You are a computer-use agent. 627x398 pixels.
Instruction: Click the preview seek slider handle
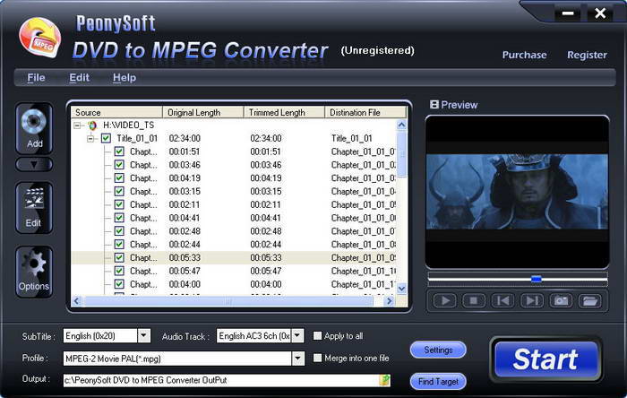tap(537, 279)
